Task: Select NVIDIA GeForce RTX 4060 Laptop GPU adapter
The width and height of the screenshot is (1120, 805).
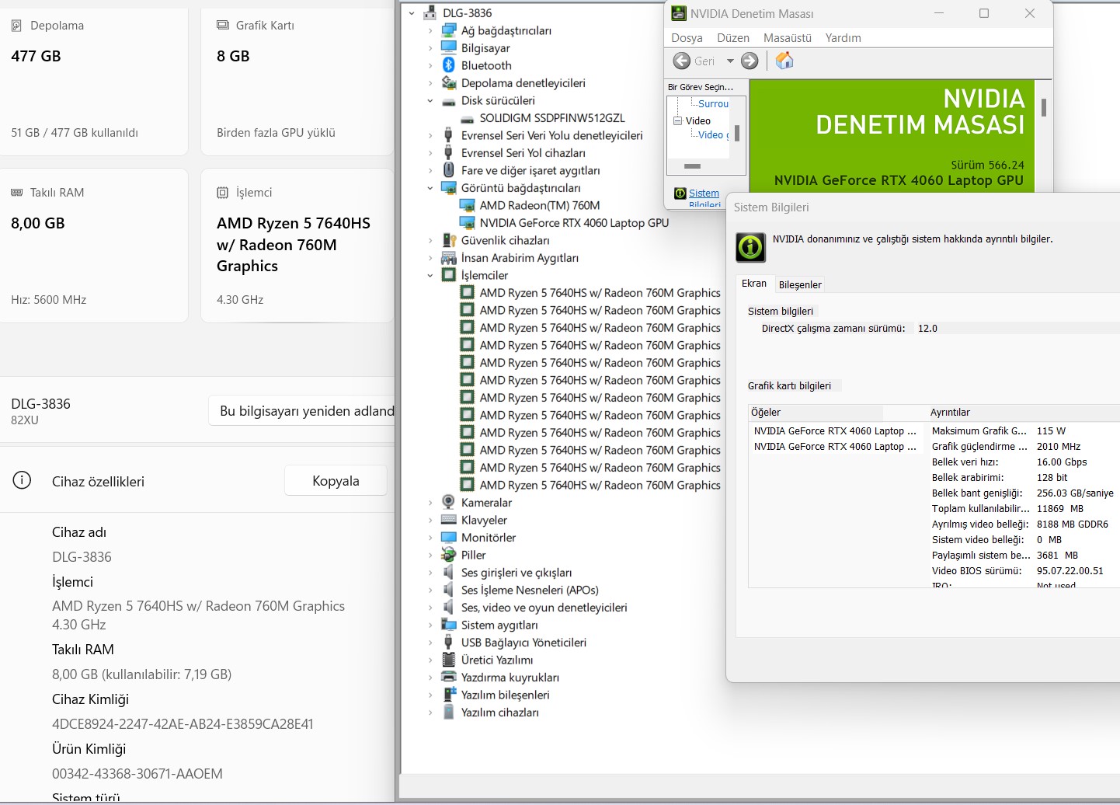Action: coord(574,222)
